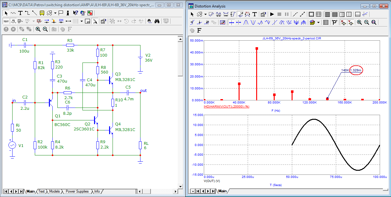
Task: Click the 140K,1.329m data tag
Action: pos(351,70)
